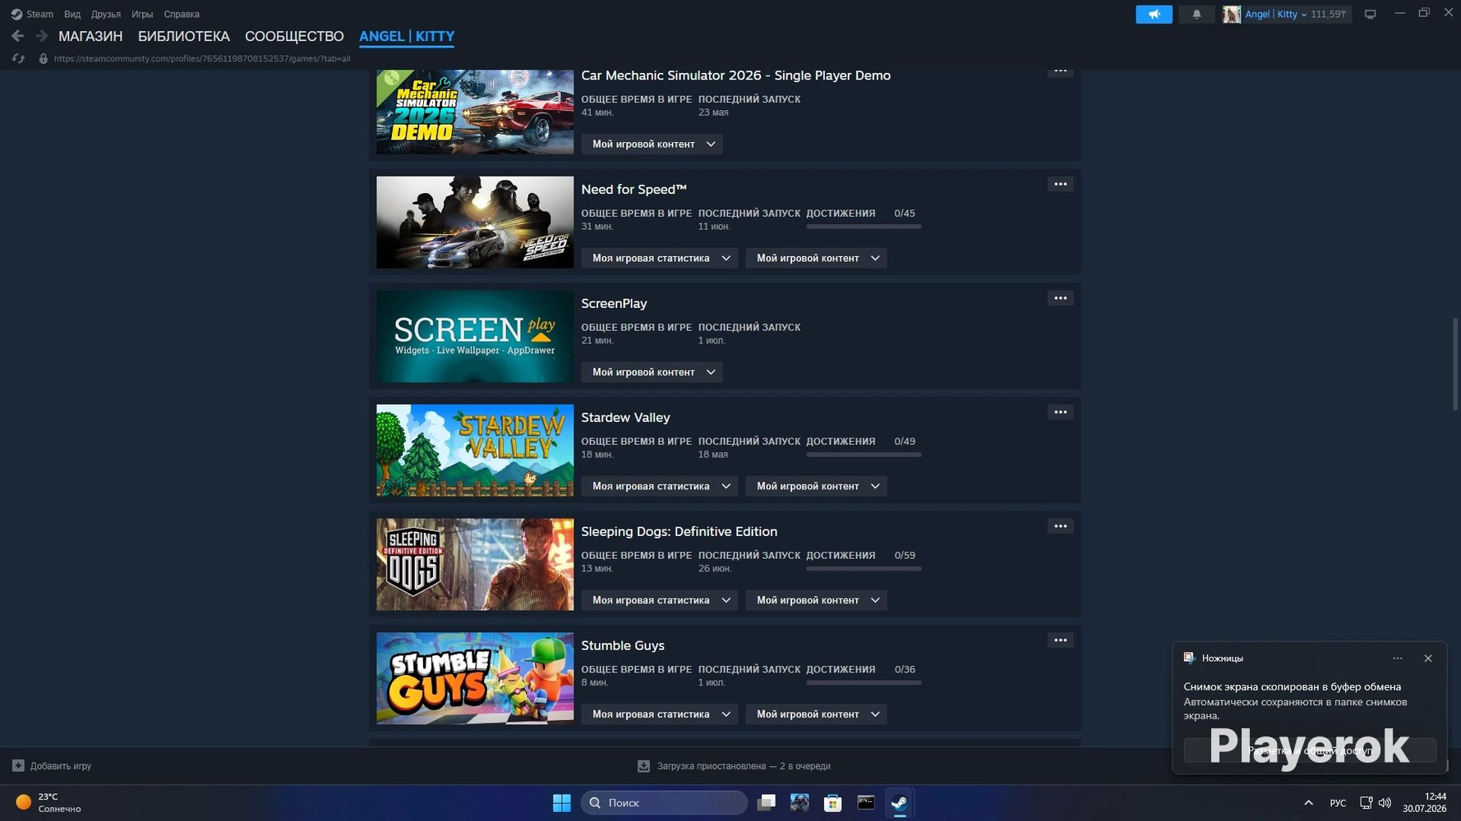Image resolution: width=1461 pixels, height=821 pixels.
Task: Open the three-dot menu for Stumble Guys
Action: pos(1061,640)
